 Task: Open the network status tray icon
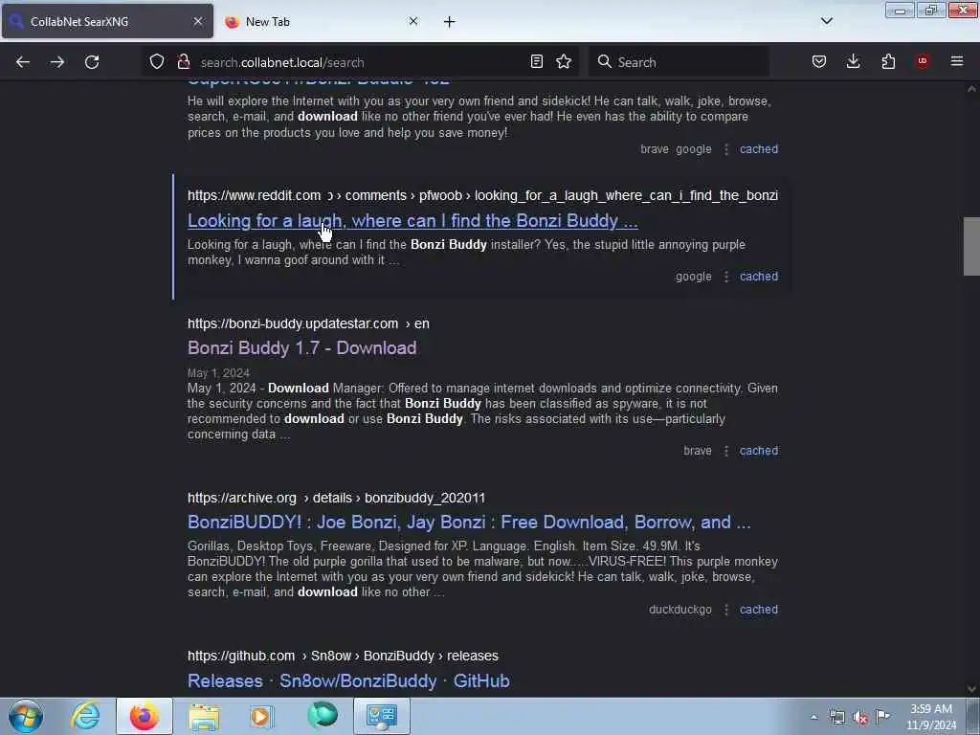836,718
